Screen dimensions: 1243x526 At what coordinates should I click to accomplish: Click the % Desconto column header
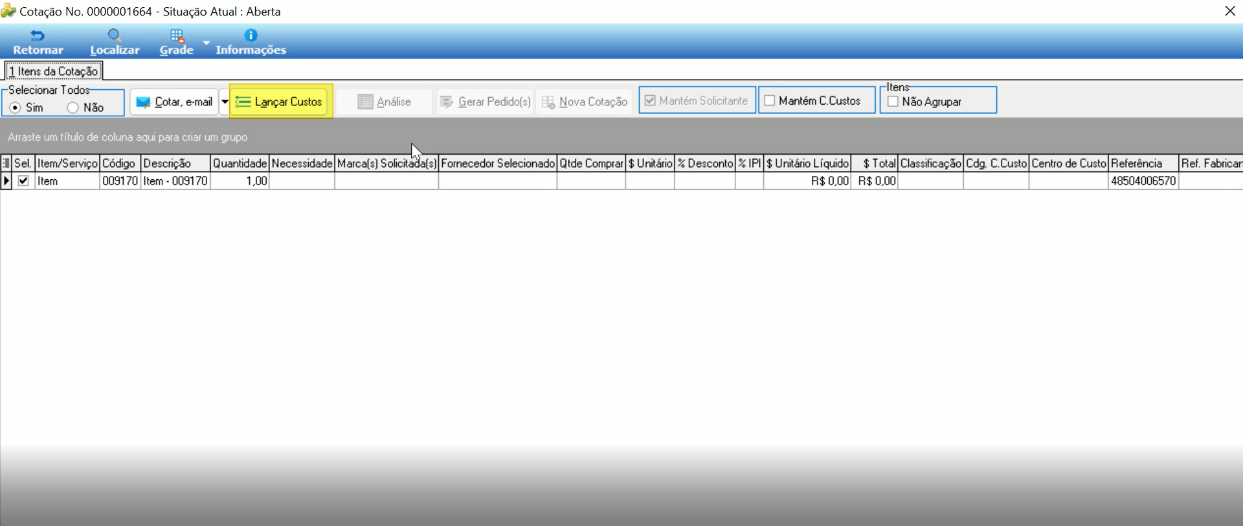coord(705,163)
